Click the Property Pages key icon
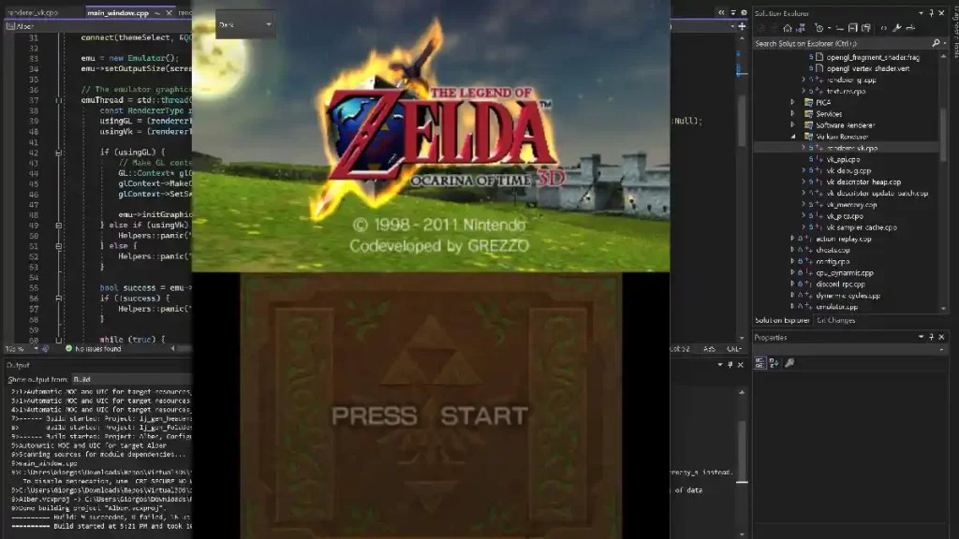The image size is (959, 539). click(x=789, y=363)
